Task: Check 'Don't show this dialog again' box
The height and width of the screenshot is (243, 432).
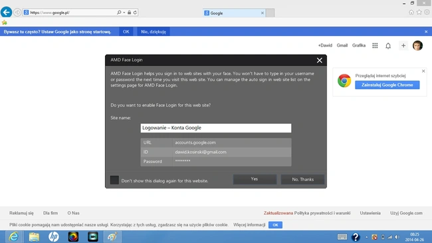Action: coord(114,180)
